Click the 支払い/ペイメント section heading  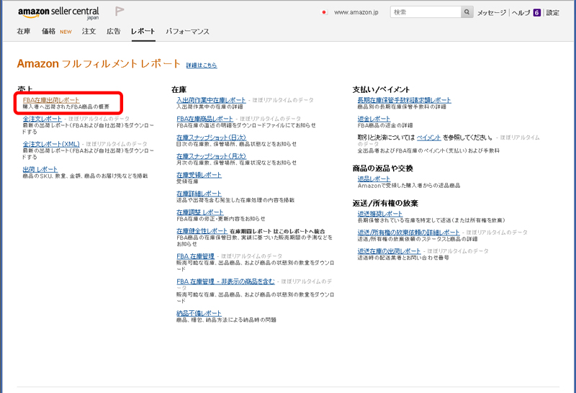pyautogui.click(x=381, y=90)
